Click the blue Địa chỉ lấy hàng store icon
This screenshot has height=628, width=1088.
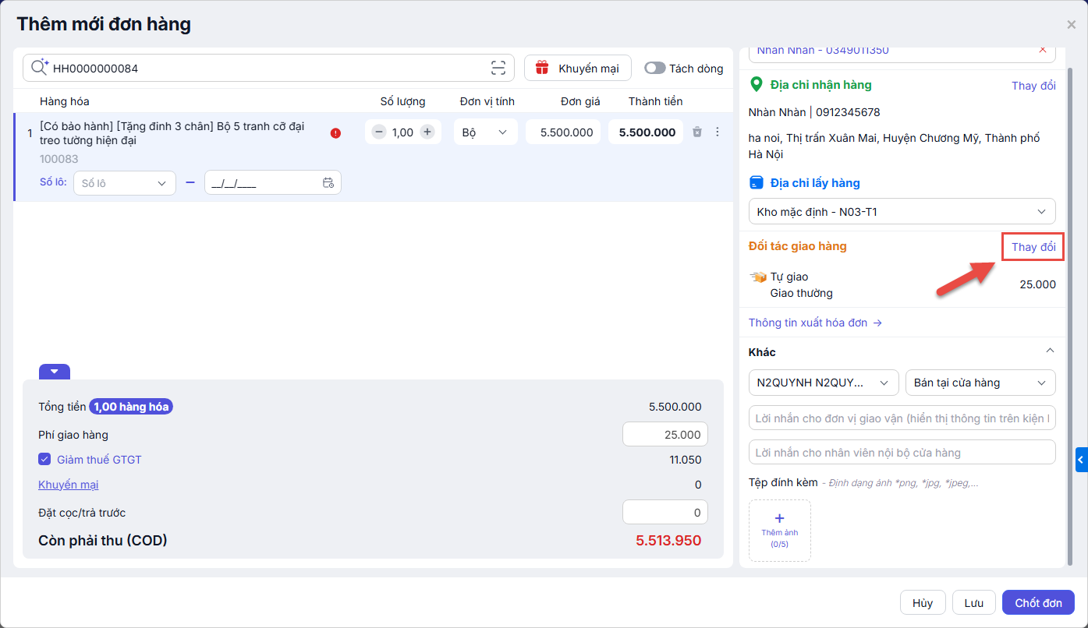pos(756,183)
